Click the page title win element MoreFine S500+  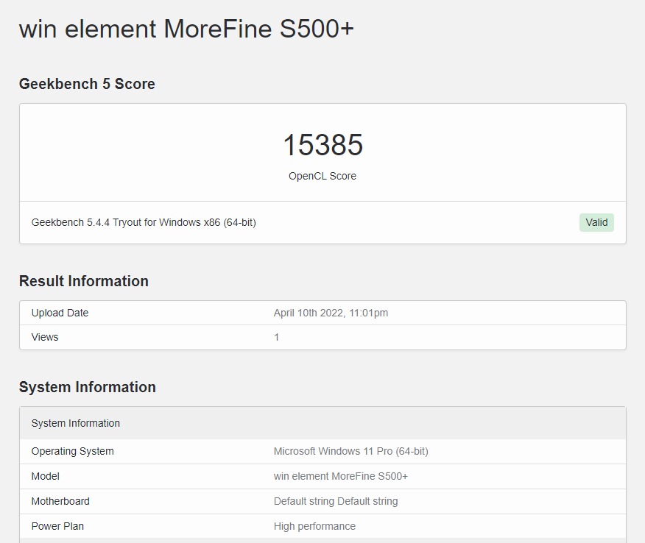[186, 29]
